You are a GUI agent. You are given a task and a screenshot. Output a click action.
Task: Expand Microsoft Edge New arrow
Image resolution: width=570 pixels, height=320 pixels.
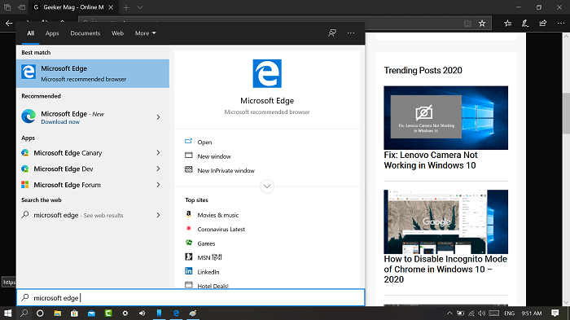tap(158, 117)
